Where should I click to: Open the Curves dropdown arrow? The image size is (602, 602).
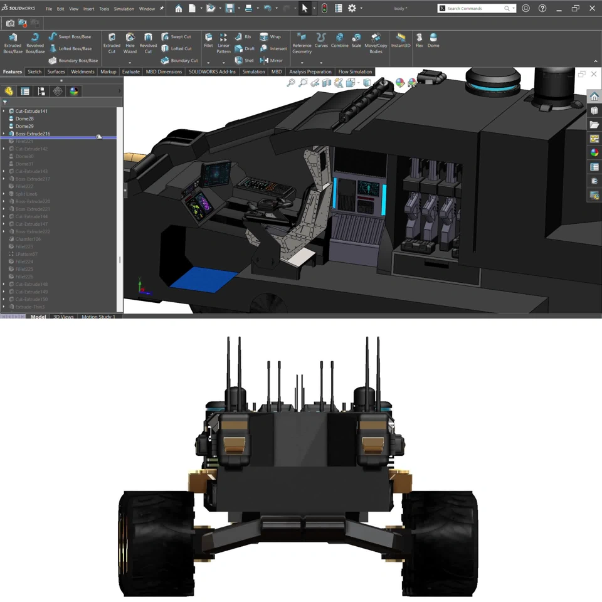point(321,63)
